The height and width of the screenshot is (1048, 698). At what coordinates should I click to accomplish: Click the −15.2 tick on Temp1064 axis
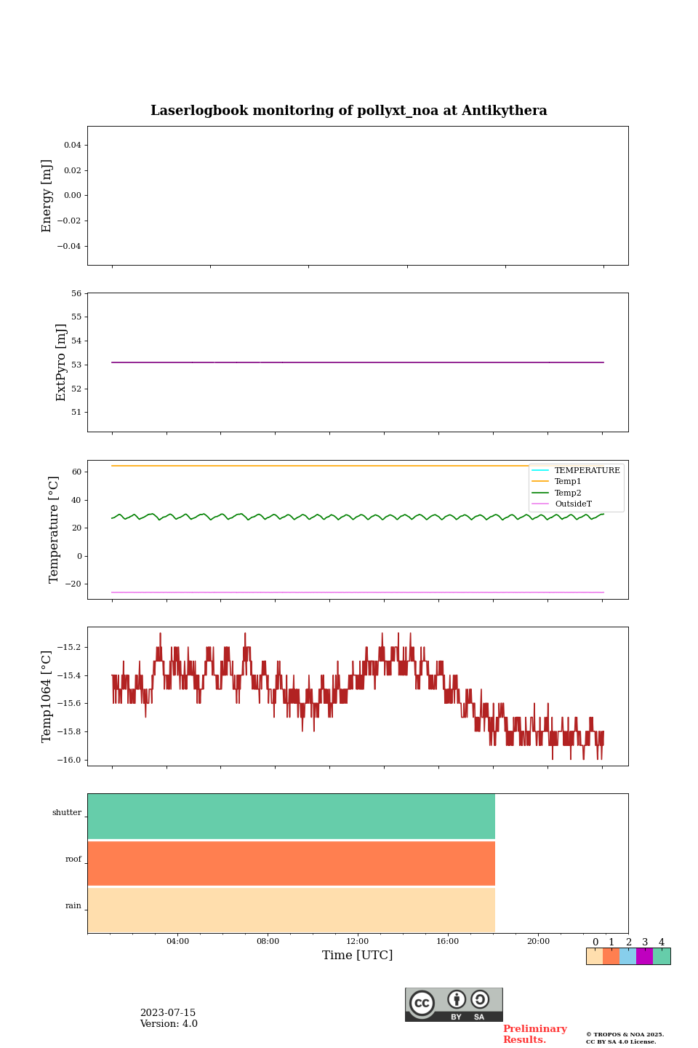(70, 647)
